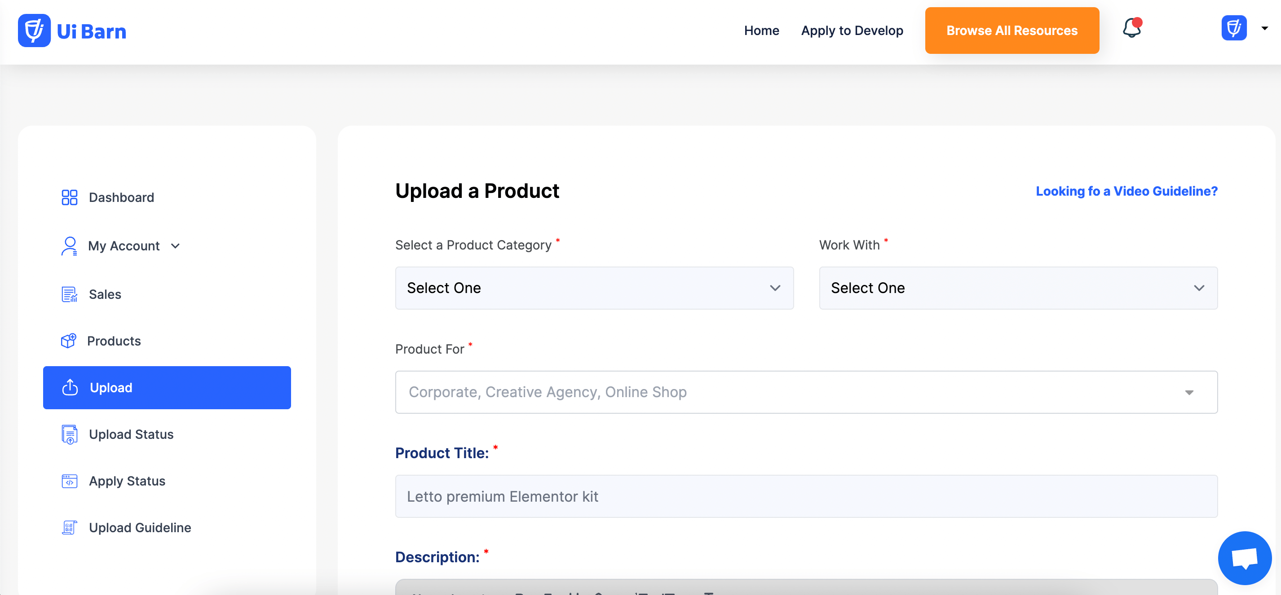1281x595 pixels.
Task: Open the Work With dropdown
Action: (x=1018, y=287)
